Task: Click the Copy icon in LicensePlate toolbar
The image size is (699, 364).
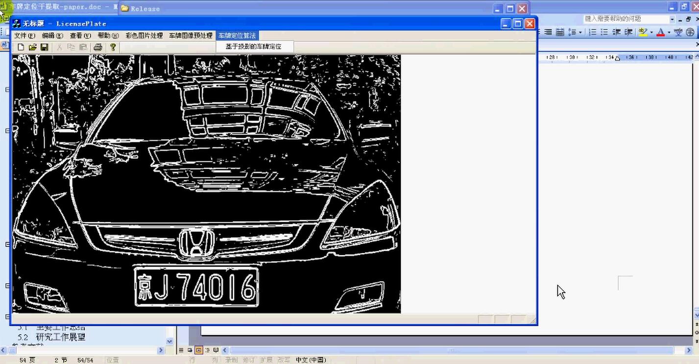Action: tap(71, 47)
